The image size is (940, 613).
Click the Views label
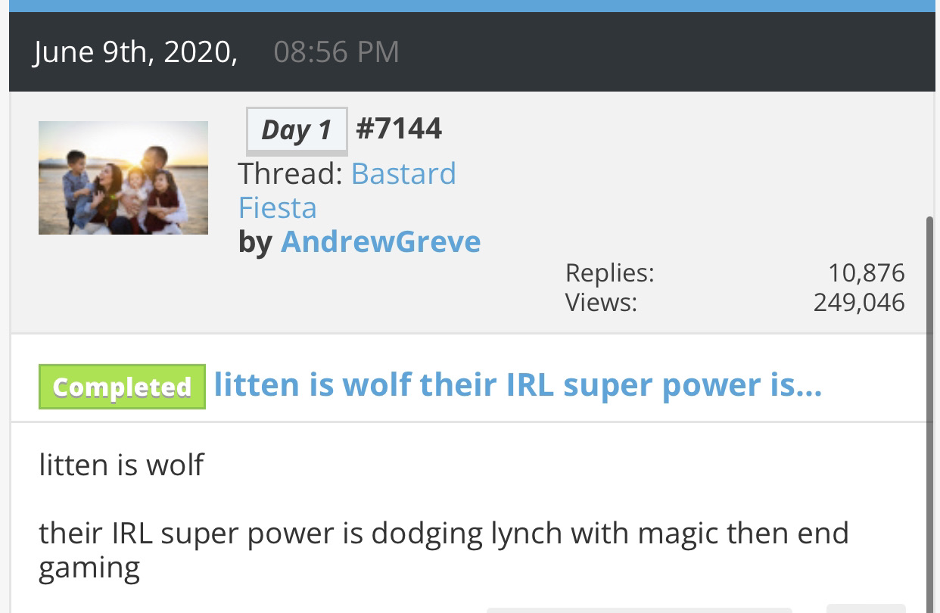pos(601,303)
